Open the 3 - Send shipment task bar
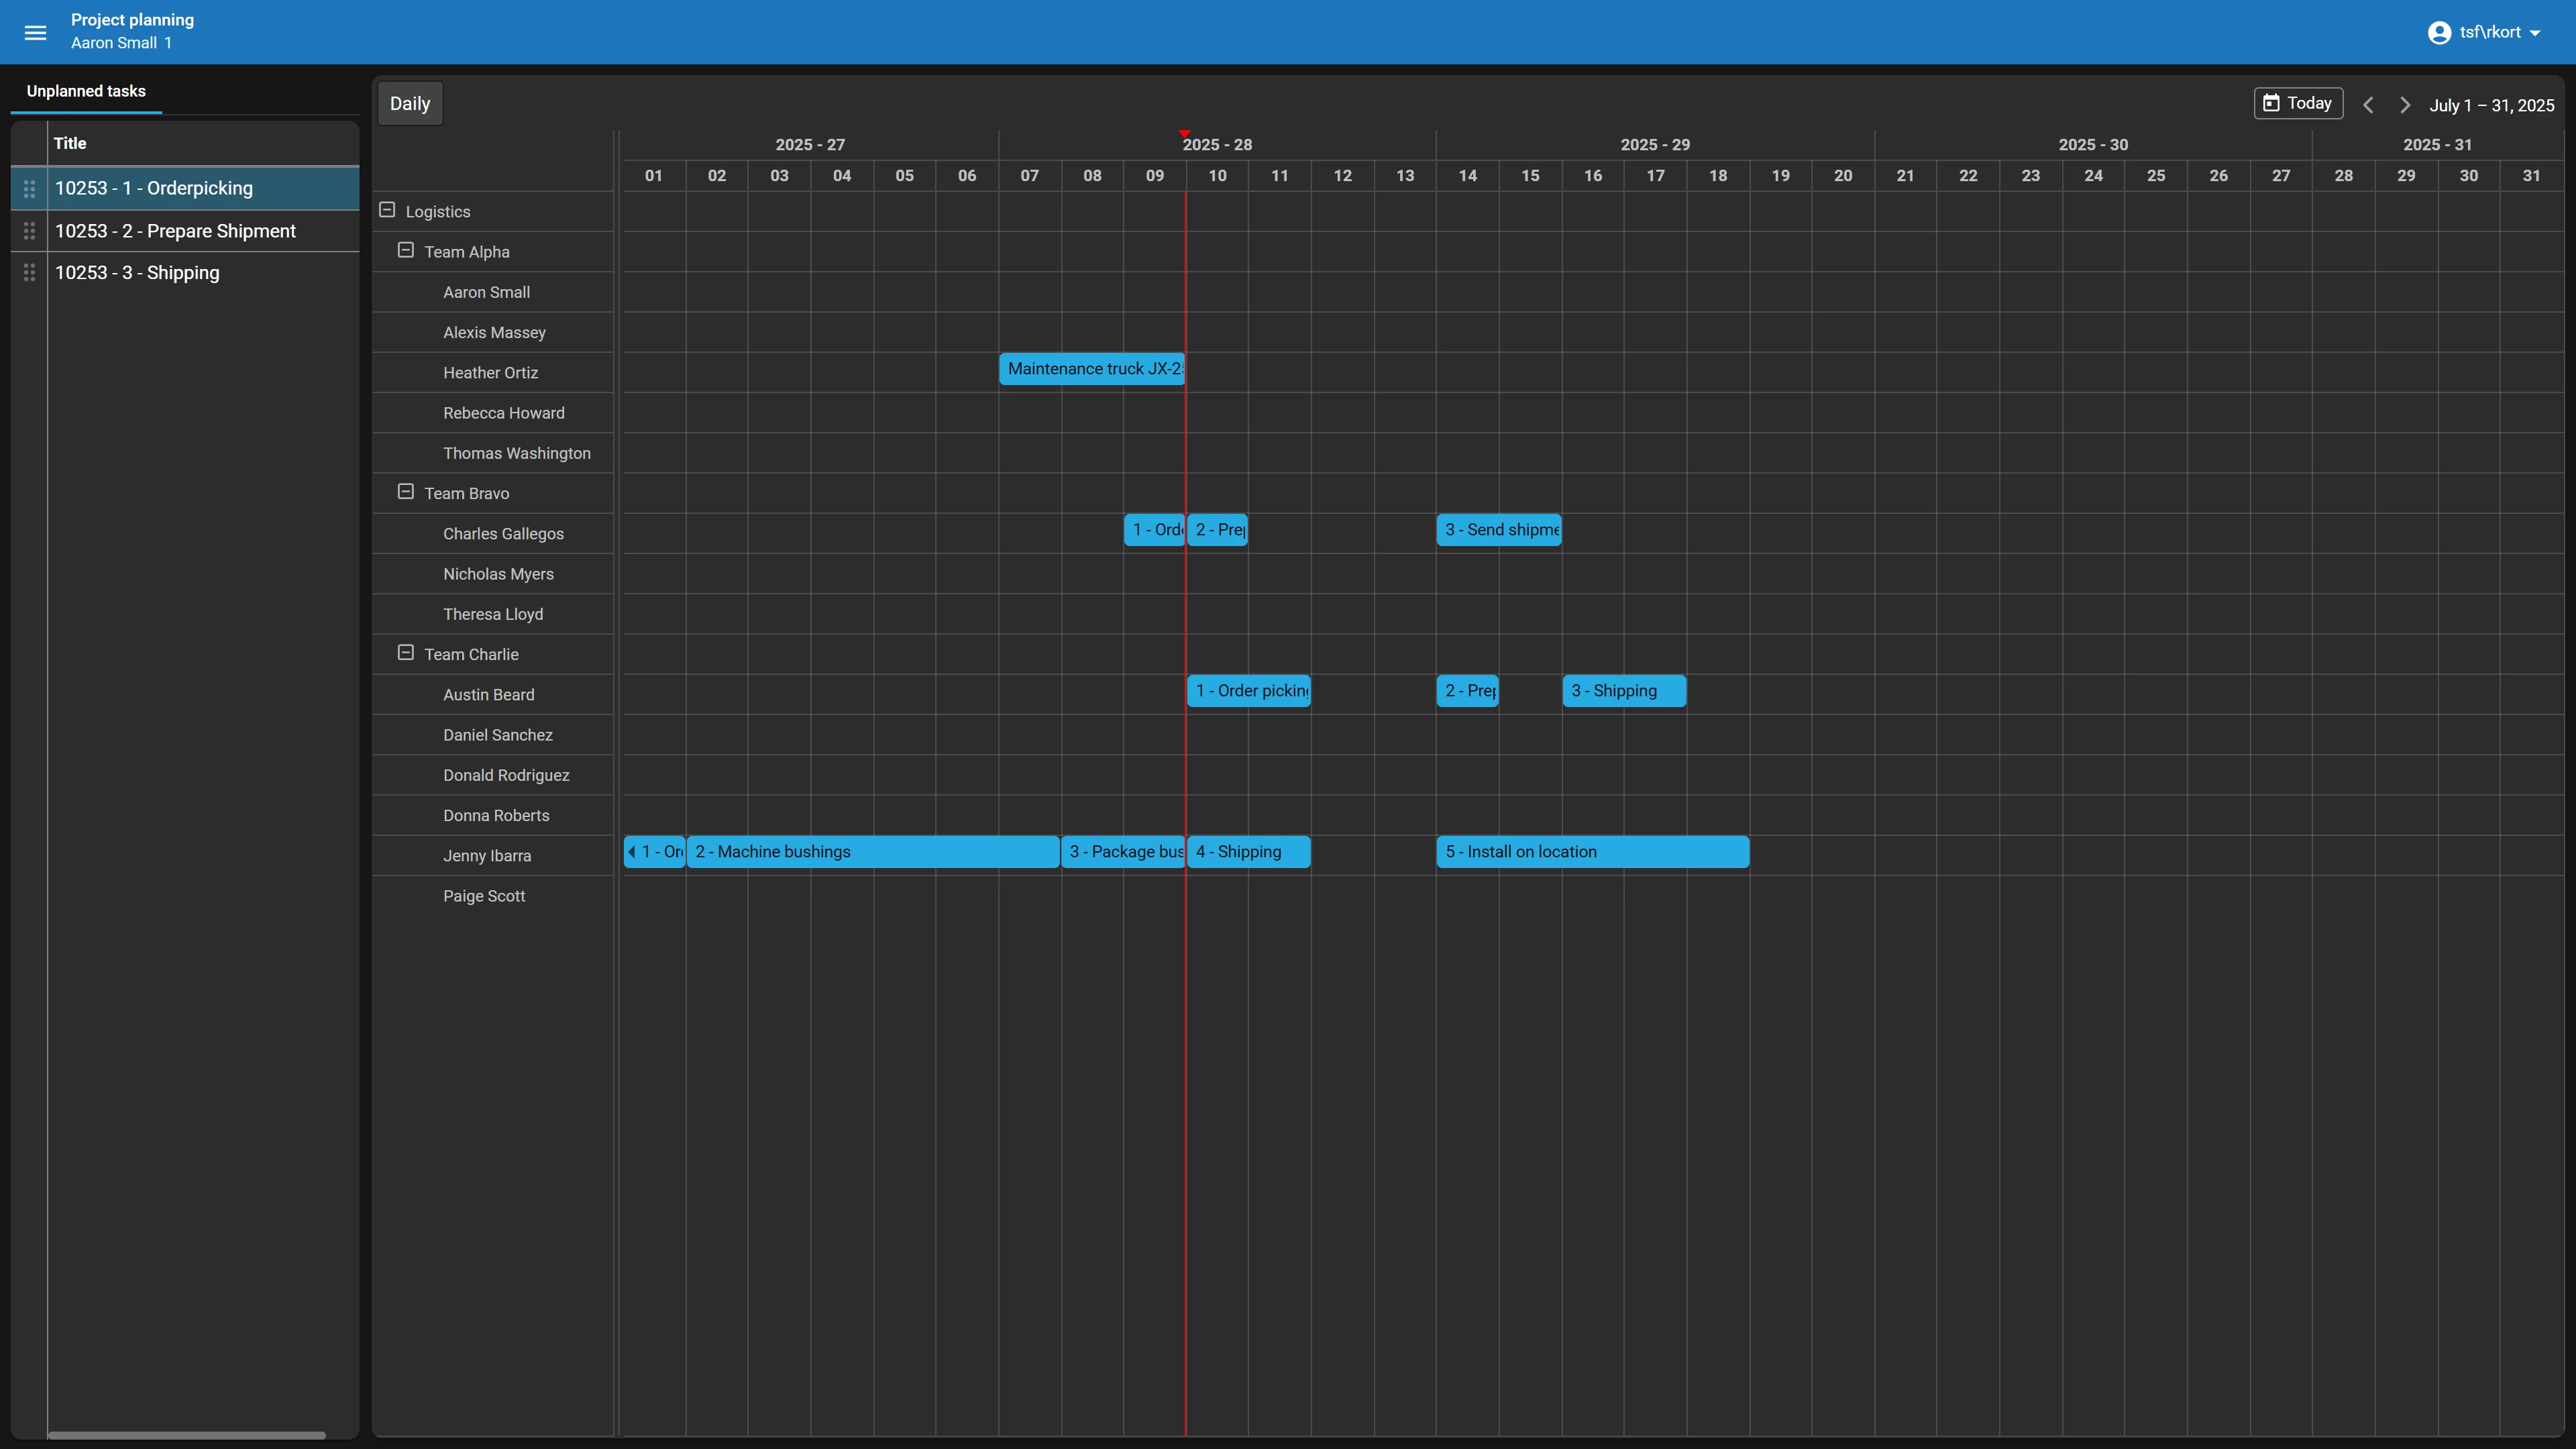This screenshot has width=2576, height=1449. click(1499, 530)
